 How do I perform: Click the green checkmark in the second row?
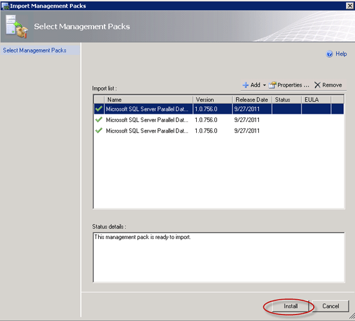[x=99, y=119]
